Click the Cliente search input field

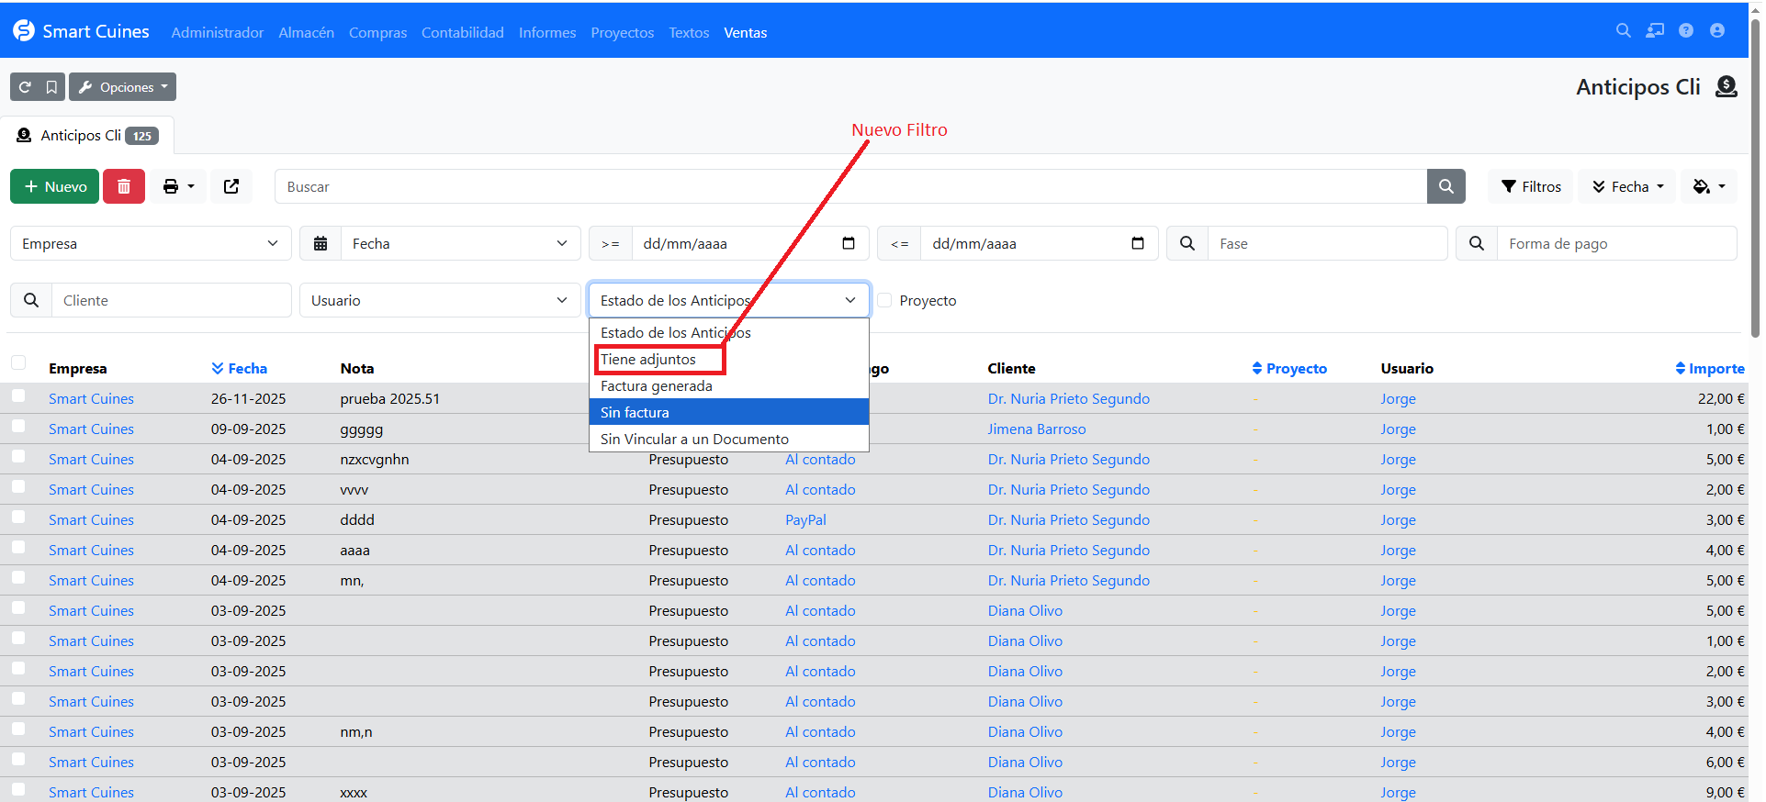[172, 300]
